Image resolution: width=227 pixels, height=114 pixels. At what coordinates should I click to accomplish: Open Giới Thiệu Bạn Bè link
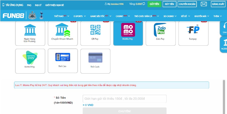click(x=55, y=5)
